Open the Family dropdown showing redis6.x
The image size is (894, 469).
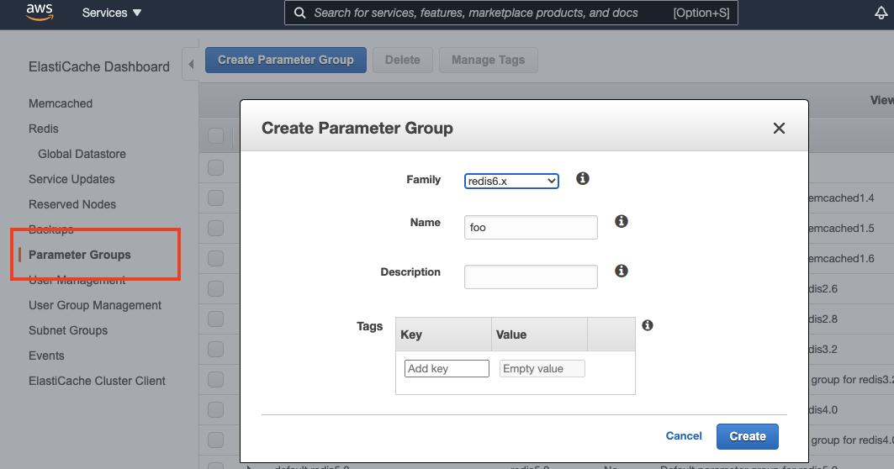(x=511, y=181)
